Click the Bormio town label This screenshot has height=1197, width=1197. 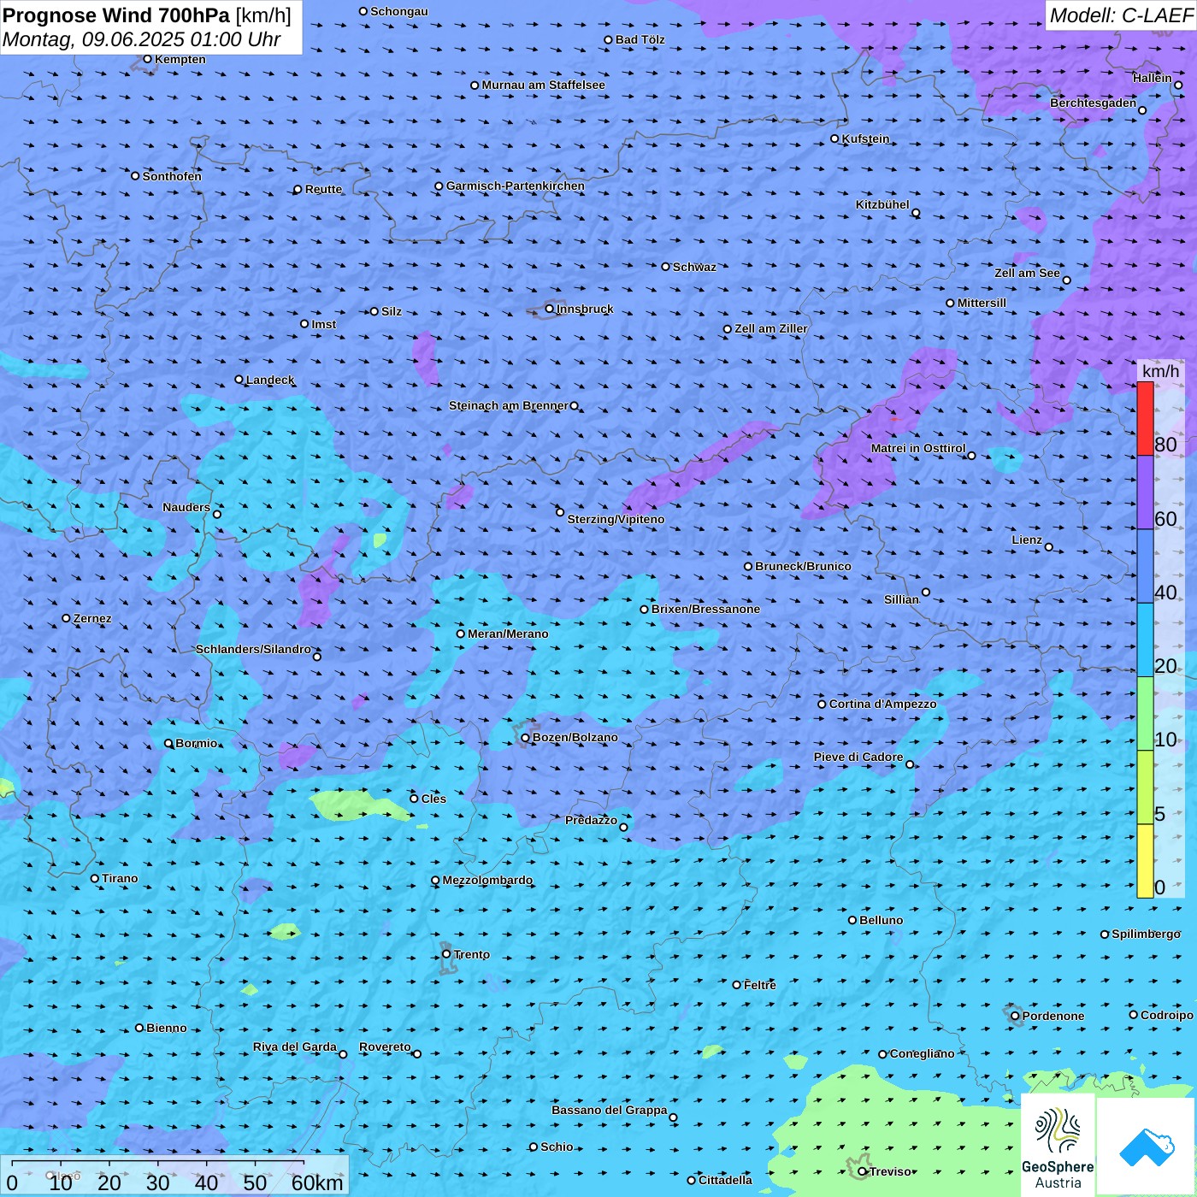pos(197,743)
